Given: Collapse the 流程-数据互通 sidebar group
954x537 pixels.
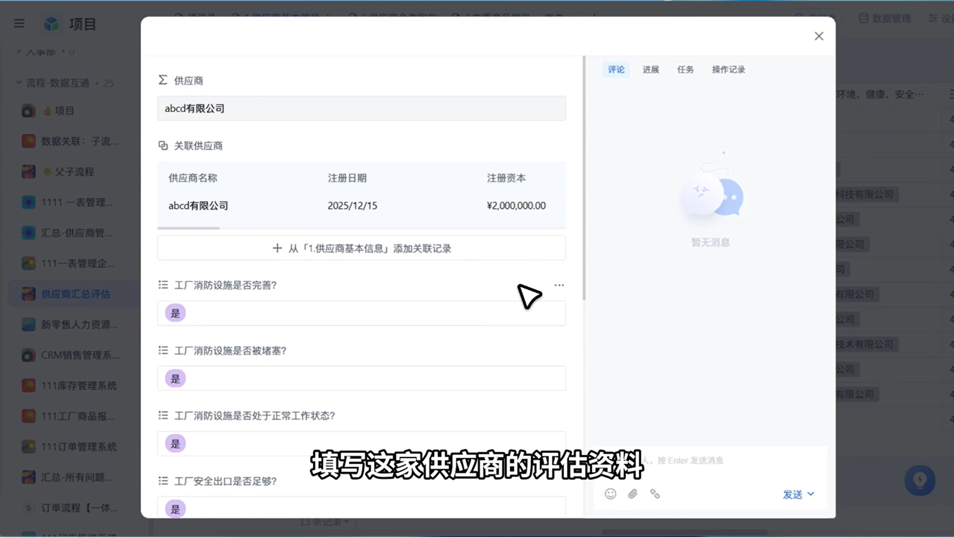Looking at the screenshot, I should 18,83.
